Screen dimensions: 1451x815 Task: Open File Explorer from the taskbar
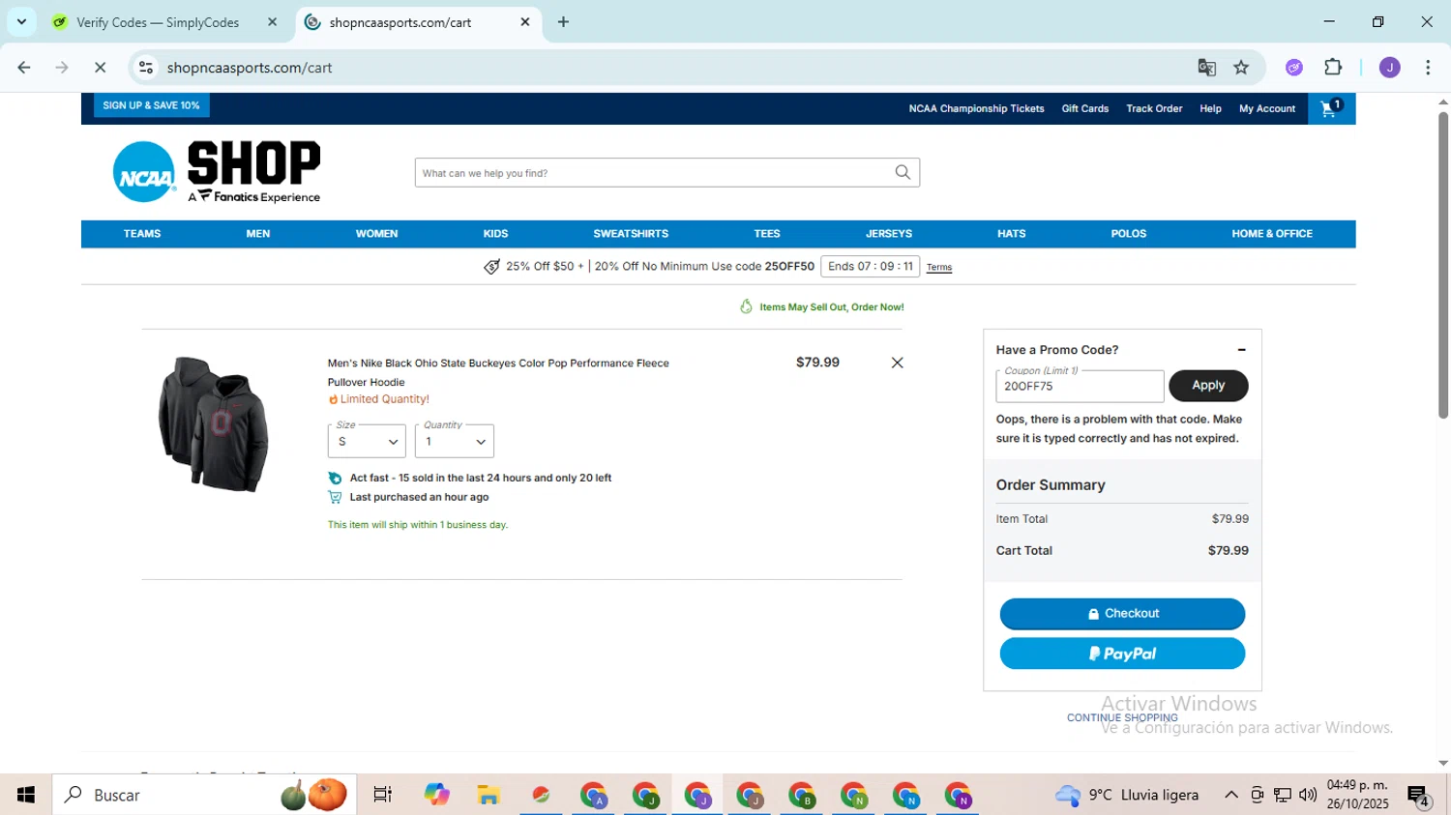pos(489,795)
